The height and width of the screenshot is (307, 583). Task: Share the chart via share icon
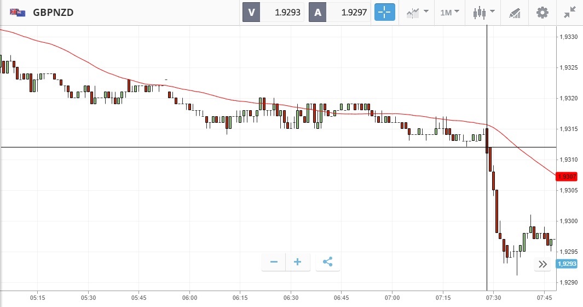click(x=327, y=262)
